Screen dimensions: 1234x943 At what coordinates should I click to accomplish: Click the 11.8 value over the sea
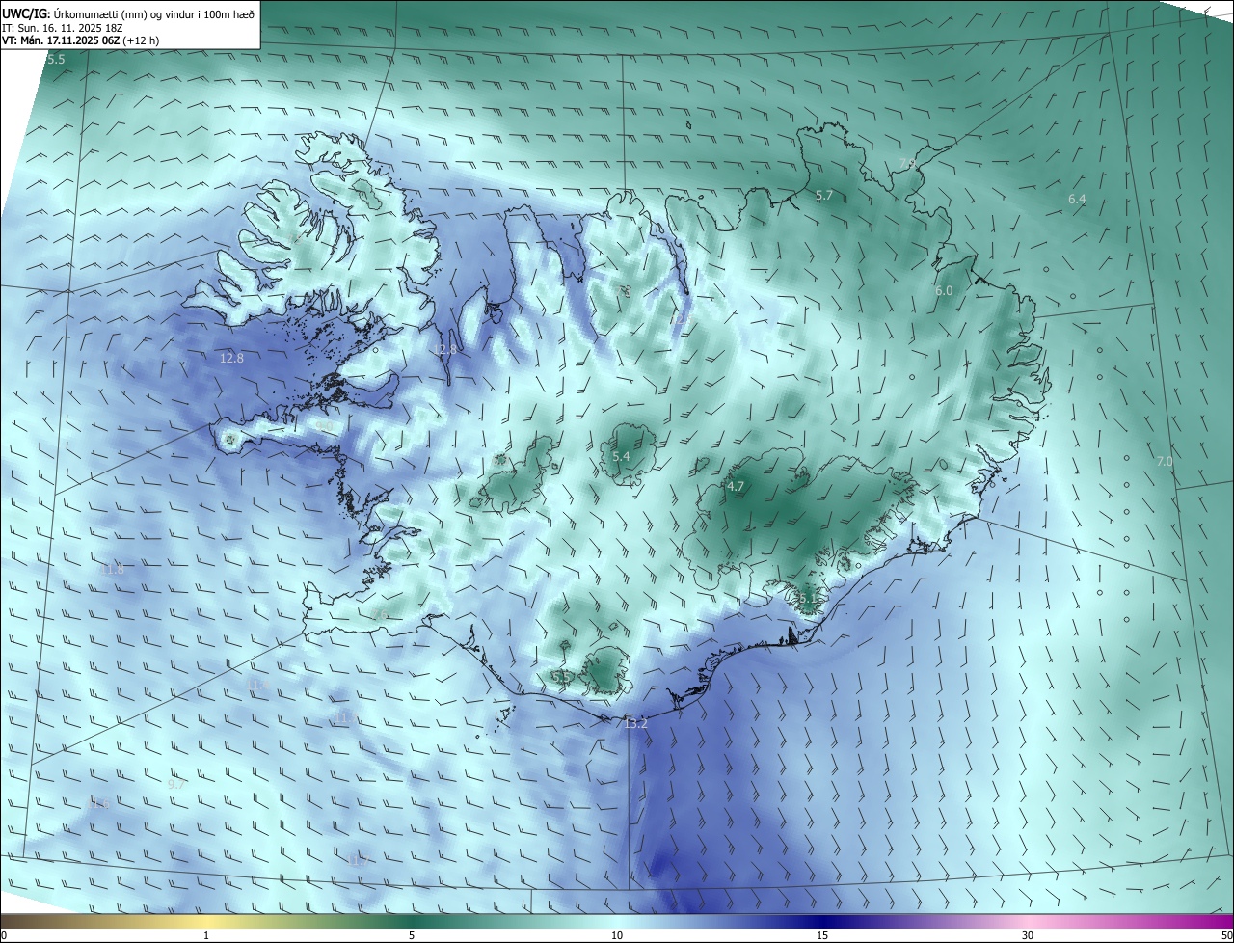tap(112, 569)
